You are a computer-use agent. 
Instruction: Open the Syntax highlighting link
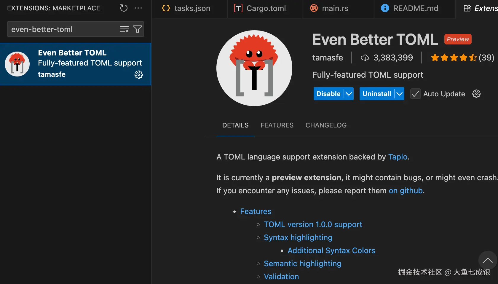click(298, 237)
